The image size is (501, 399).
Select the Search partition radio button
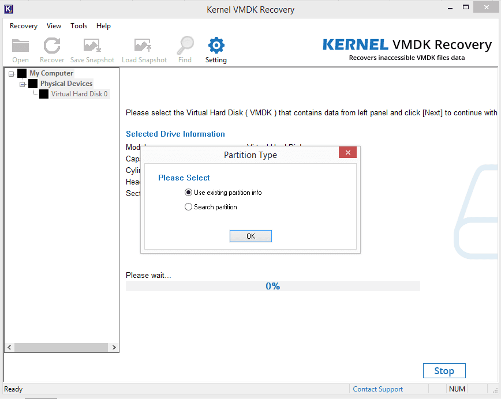pyautogui.click(x=188, y=207)
